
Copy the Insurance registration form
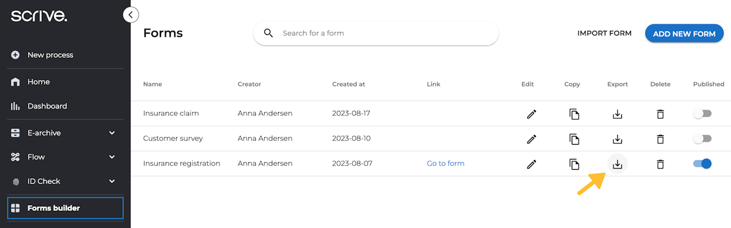pyautogui.click(x=574, y=164)
